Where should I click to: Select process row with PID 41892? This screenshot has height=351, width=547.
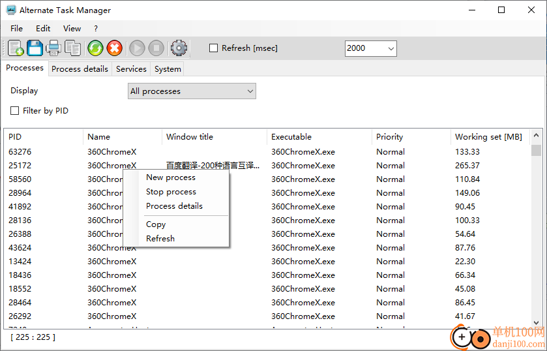[267, 207]
